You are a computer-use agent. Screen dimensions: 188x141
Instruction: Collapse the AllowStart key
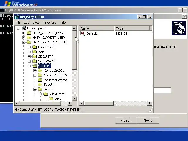[41, 94]
